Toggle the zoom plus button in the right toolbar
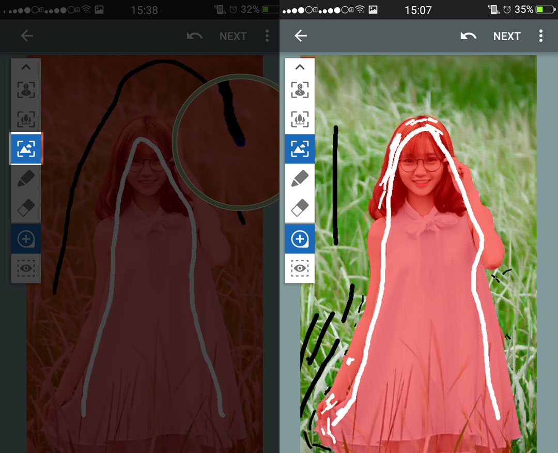 [x=300, y=238]
